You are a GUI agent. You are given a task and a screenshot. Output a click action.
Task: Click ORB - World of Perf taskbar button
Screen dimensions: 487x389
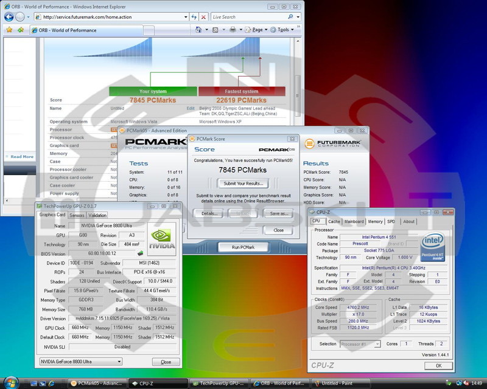pos(281,384)
